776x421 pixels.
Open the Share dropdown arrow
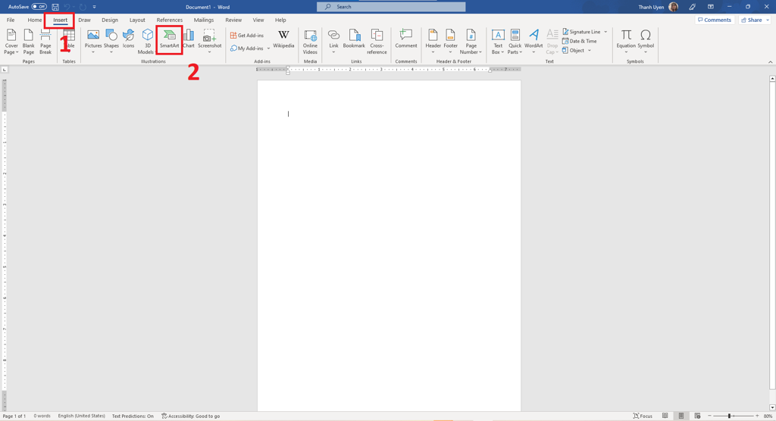click(768, 20)
